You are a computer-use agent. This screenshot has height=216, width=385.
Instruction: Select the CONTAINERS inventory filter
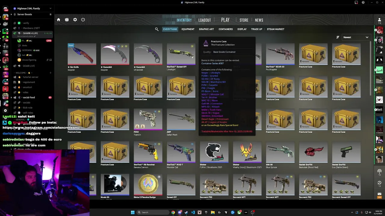point(226,29)
